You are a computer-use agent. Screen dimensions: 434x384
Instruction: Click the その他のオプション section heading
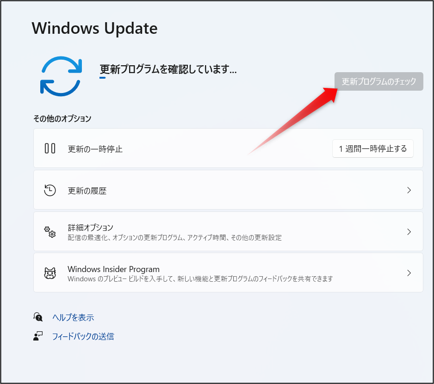(62, 118)
